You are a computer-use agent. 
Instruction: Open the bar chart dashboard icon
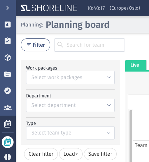tap(8, 25)
